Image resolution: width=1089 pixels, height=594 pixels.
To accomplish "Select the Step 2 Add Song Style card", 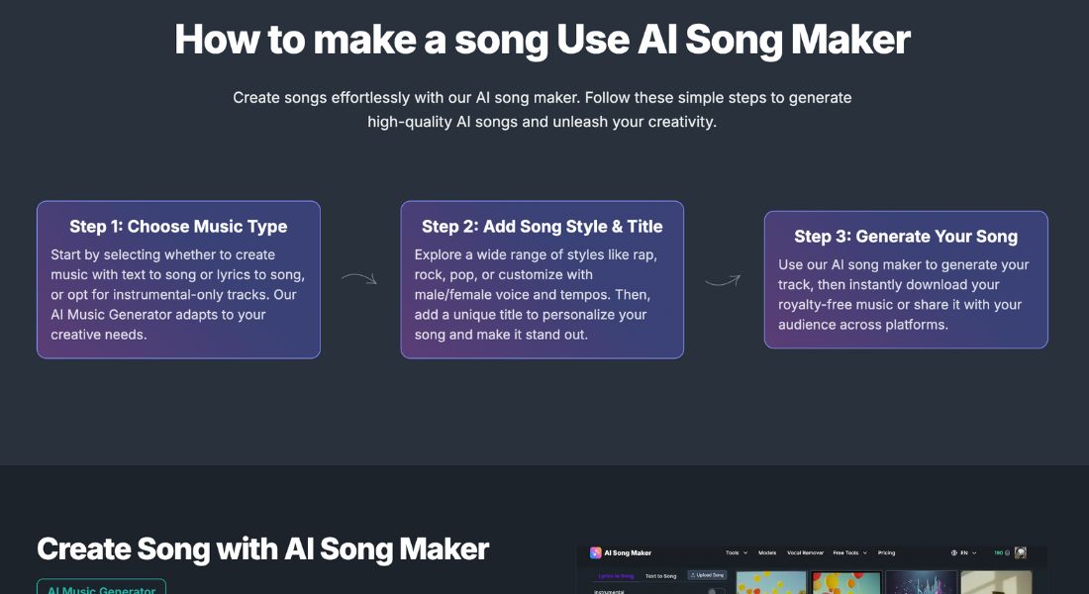I will (543, 279).
